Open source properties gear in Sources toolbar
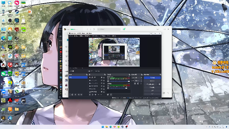 pos(96,95)
